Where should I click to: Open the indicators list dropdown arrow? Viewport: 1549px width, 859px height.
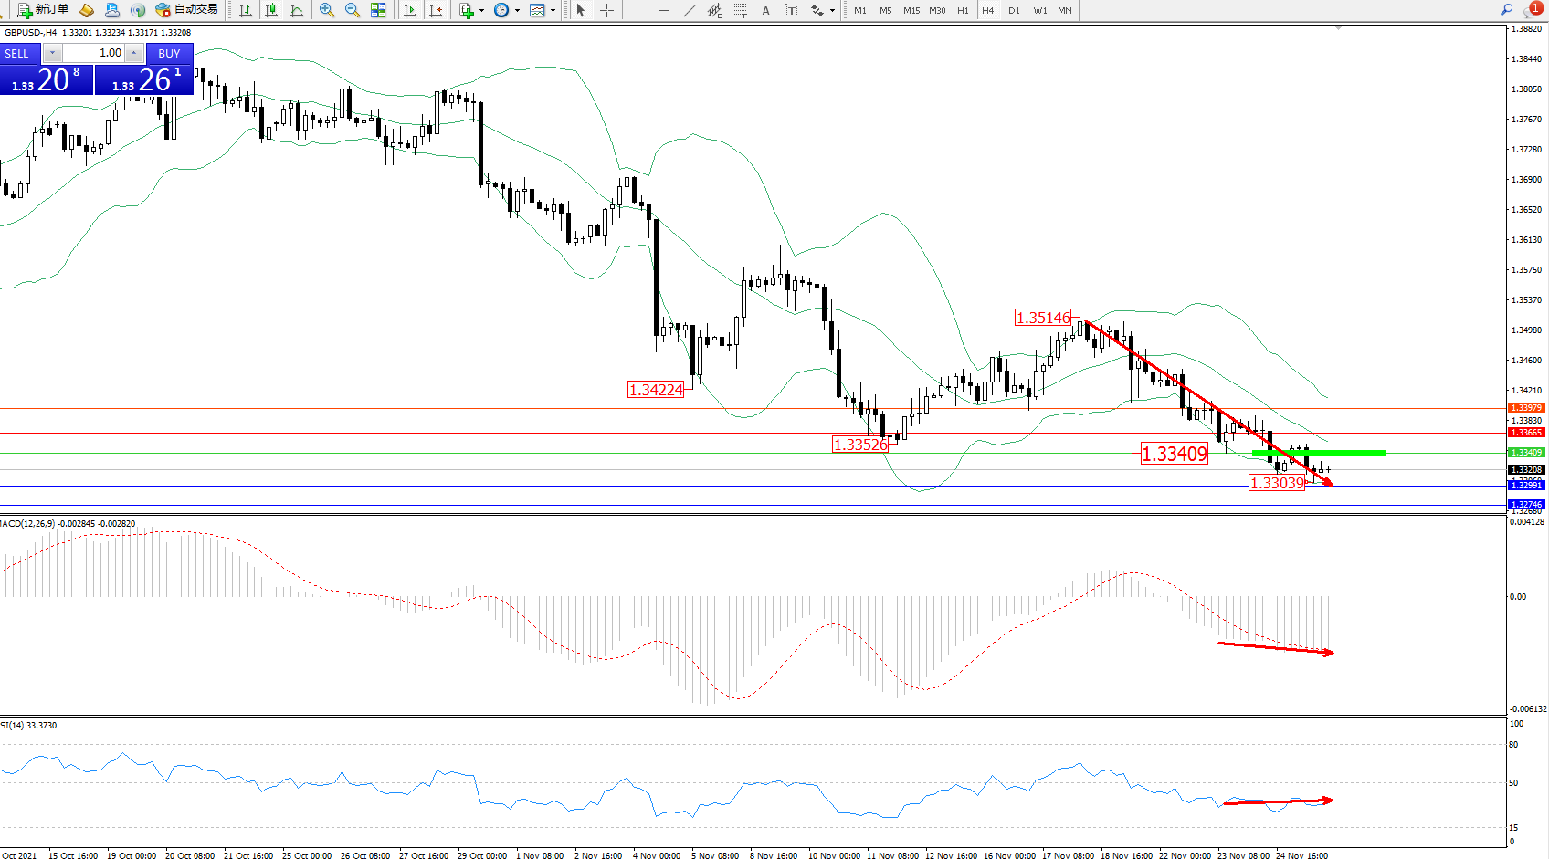pos(481,11)
